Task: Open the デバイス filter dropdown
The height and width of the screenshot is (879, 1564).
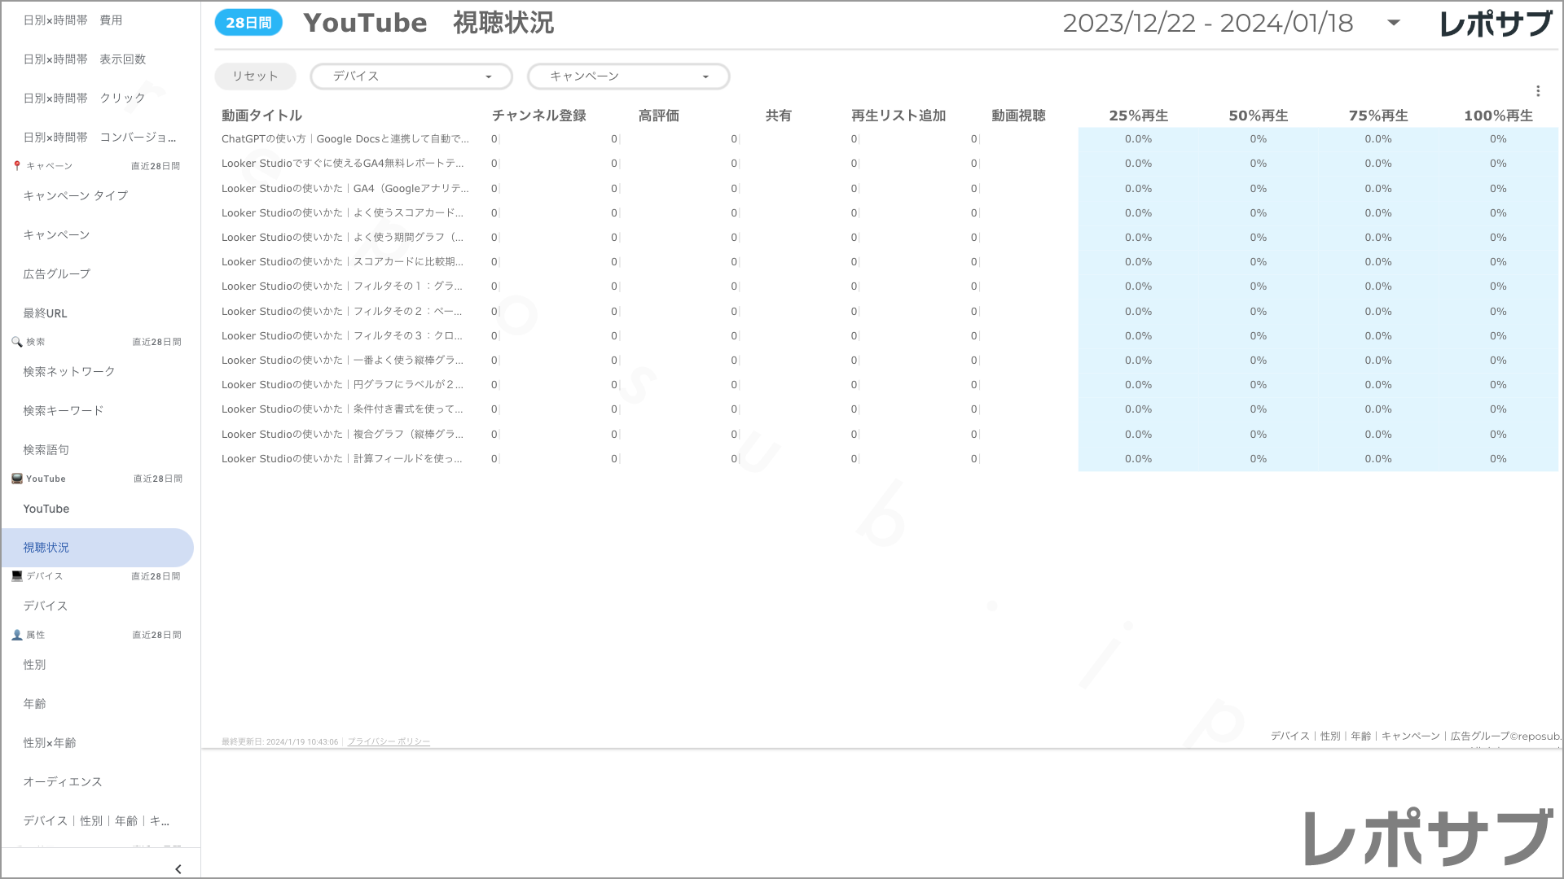Action: [x=411, y=76]
